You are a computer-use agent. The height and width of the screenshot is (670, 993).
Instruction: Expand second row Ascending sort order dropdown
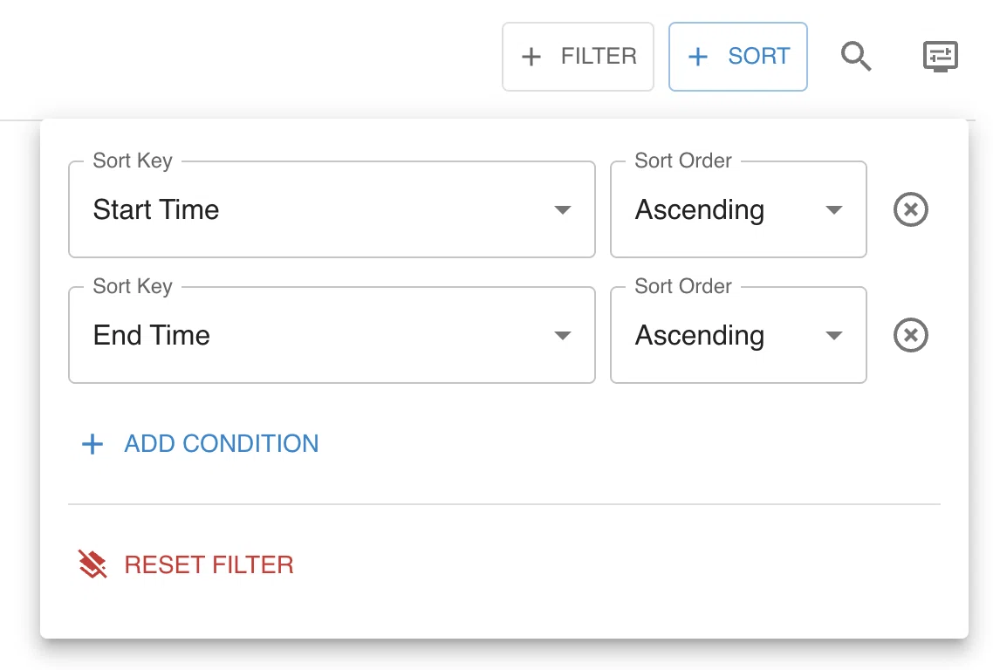[x=738, y=335]
